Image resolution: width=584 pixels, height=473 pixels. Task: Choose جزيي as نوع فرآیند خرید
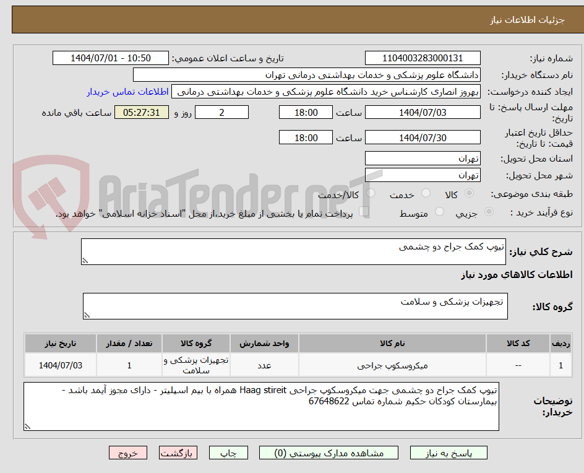(x=489, y=211)
